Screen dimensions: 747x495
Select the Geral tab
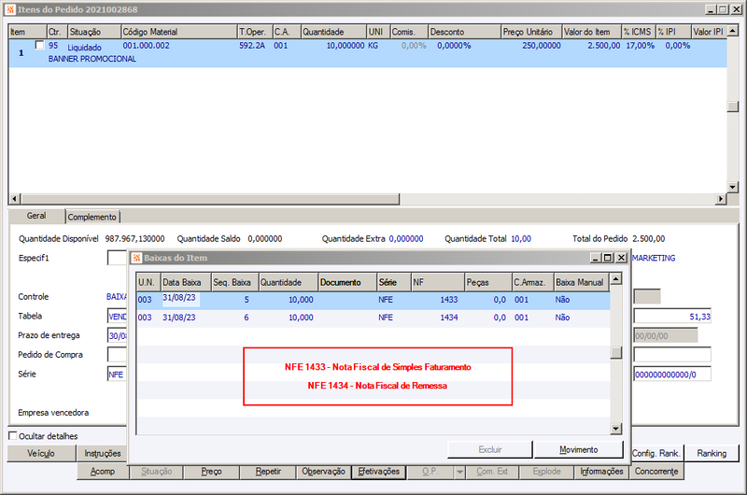[36, 216]
